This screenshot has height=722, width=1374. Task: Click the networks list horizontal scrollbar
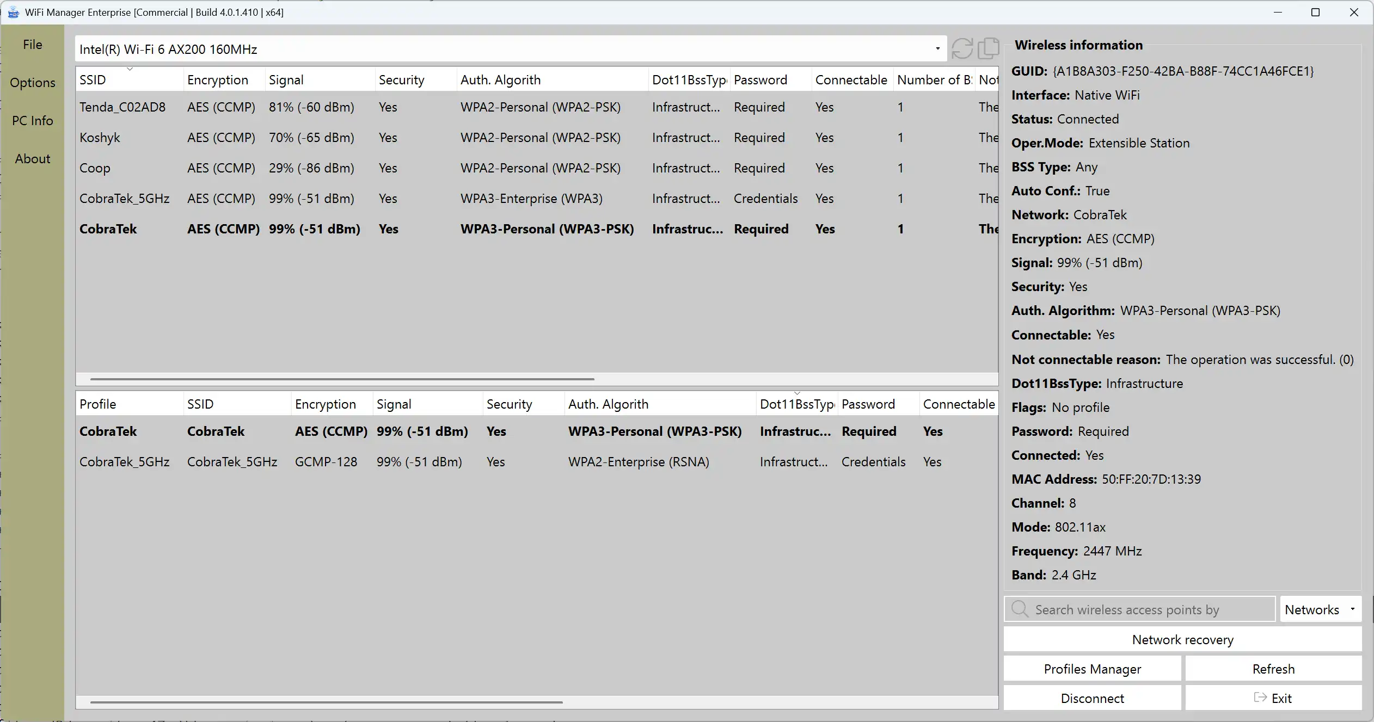click(342, 379)
